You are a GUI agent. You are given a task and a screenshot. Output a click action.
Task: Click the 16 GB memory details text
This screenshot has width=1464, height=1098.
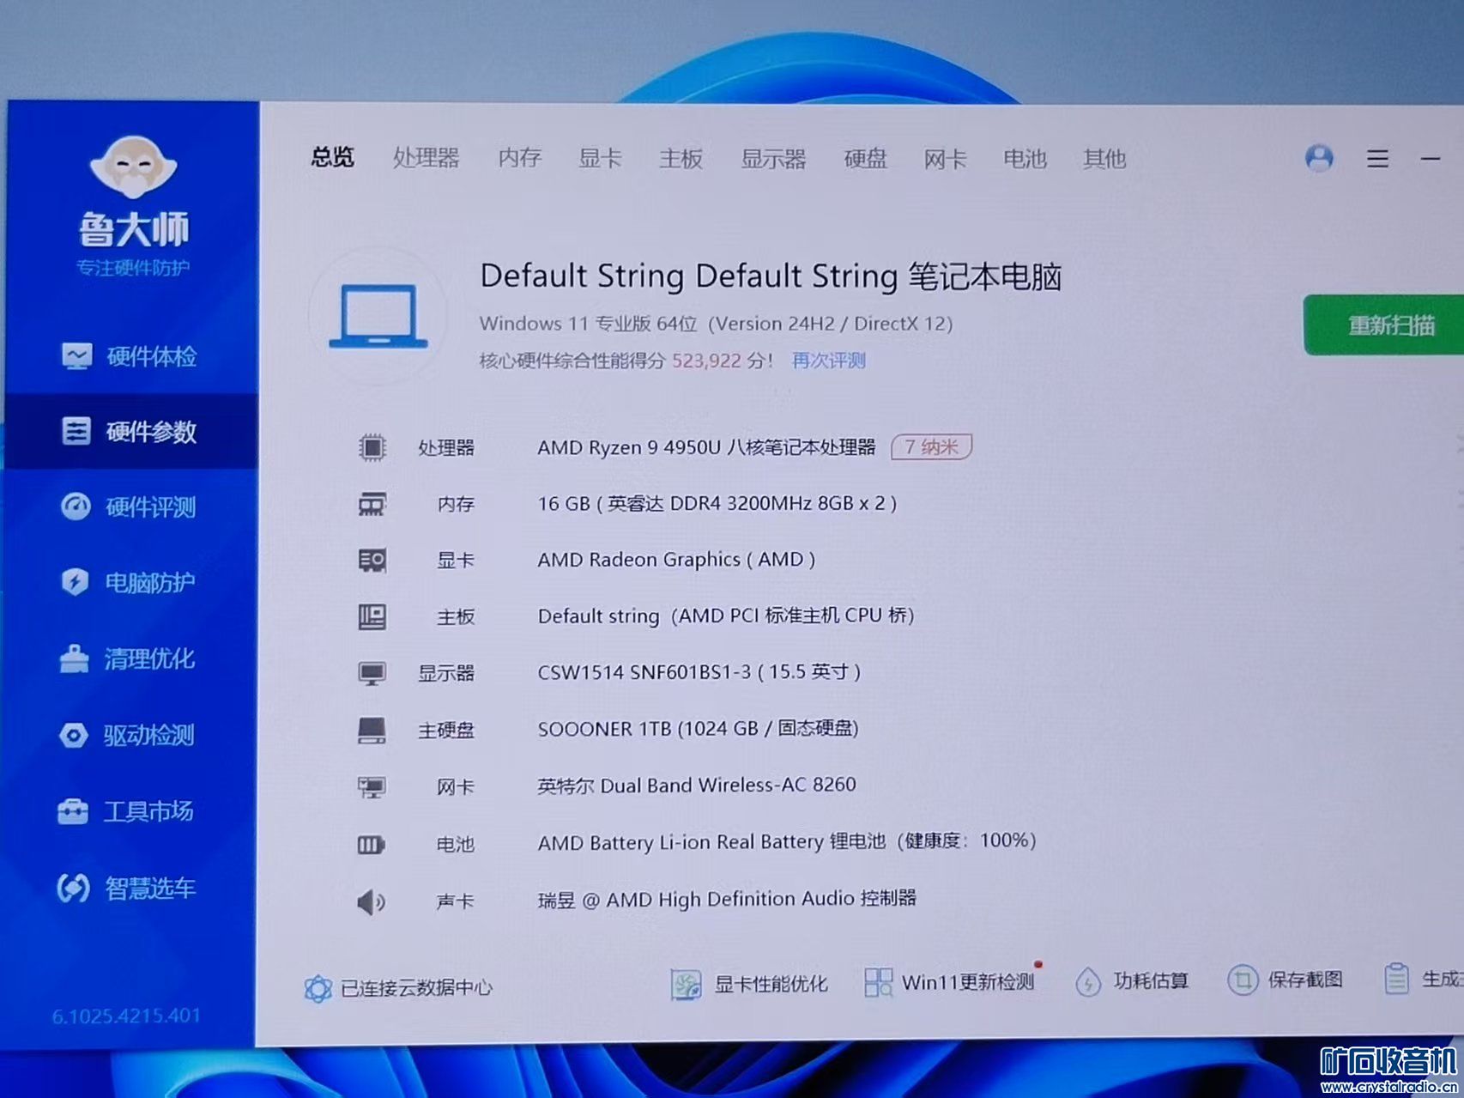[x=717, y=503]
